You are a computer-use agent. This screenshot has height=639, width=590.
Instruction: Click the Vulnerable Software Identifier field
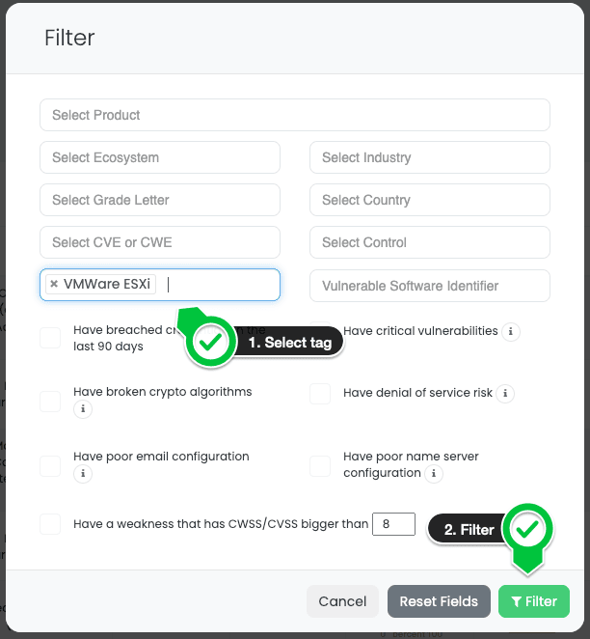click(x=430, y=286)
